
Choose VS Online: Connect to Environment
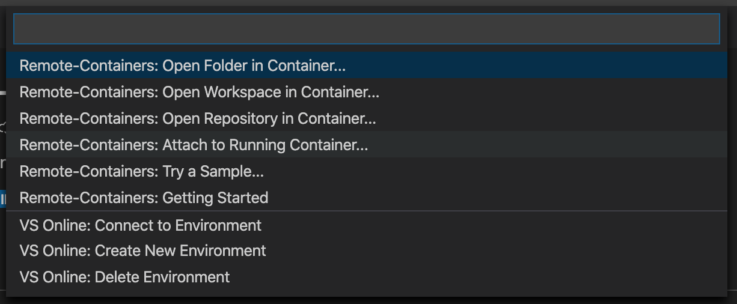click(140, 225)
